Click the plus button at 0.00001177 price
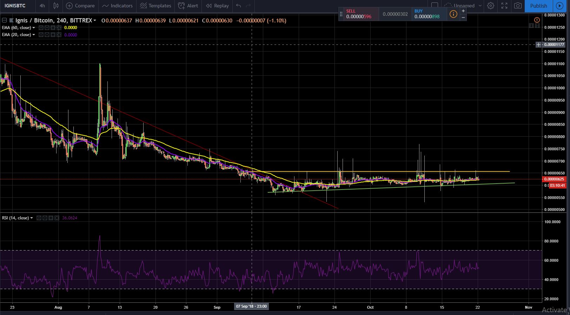Image resolution: width=570 pixels, height=315 pixels. (539, 44)
